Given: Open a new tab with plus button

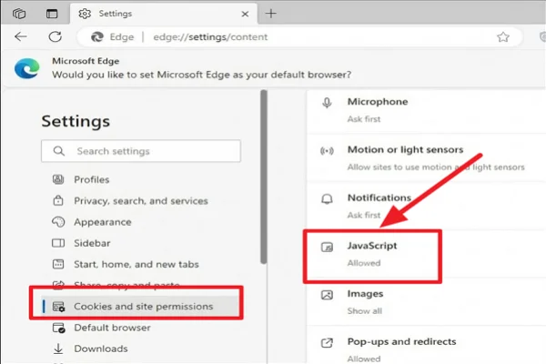Looking at the screenshot, I should [271, 14].
